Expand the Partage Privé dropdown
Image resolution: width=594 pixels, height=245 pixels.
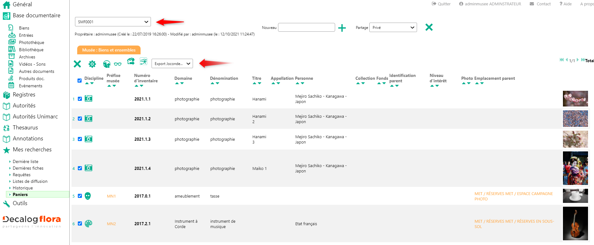(393, 28)
